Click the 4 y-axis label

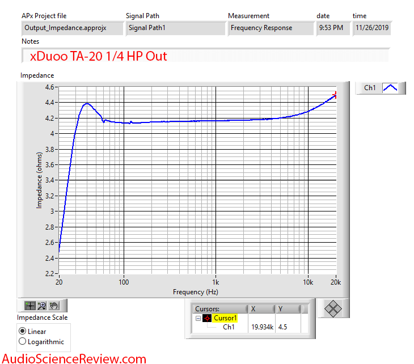tap(52, 134)
